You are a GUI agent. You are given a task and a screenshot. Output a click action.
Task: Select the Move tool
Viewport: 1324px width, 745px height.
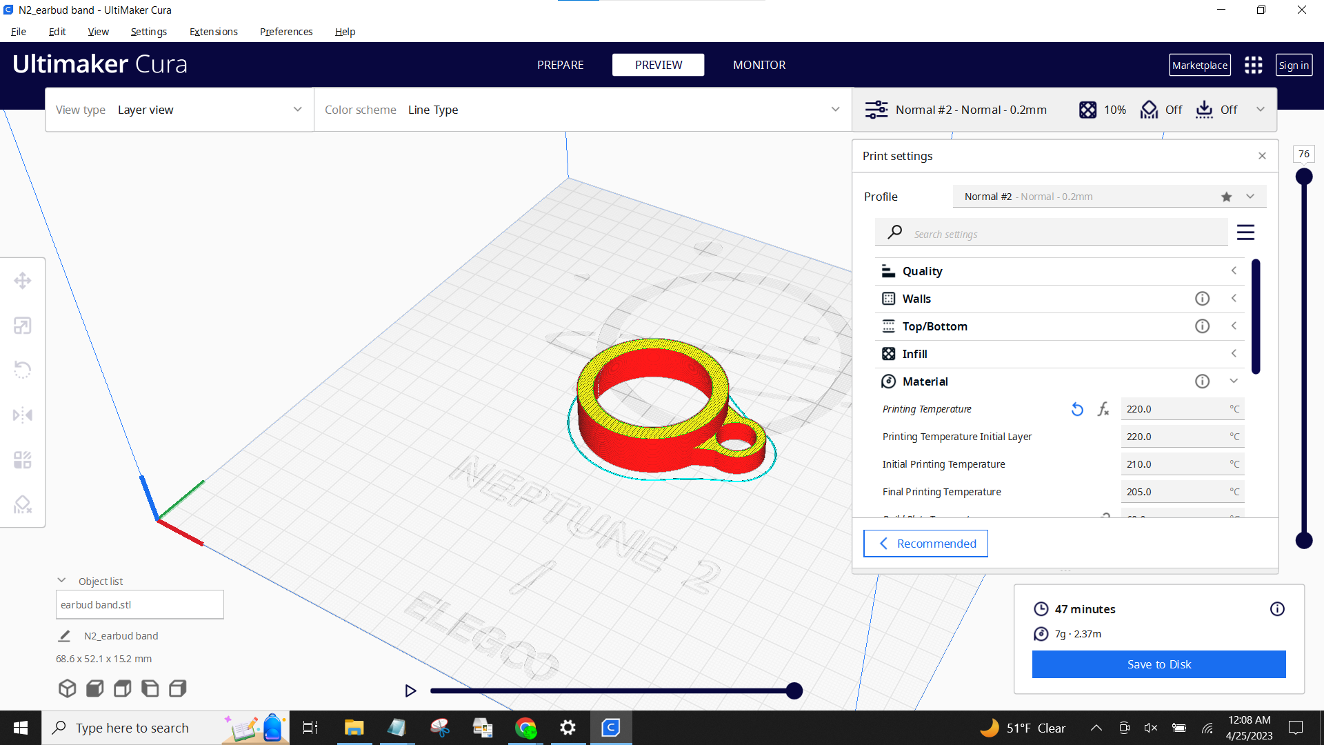[23, 280]
